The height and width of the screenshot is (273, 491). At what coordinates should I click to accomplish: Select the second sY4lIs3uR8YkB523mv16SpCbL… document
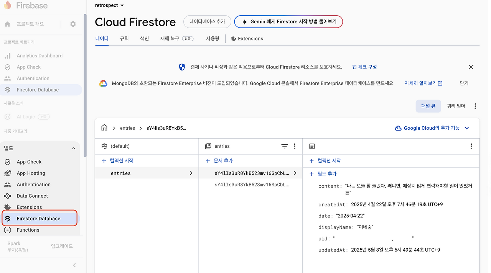[251, 185]
